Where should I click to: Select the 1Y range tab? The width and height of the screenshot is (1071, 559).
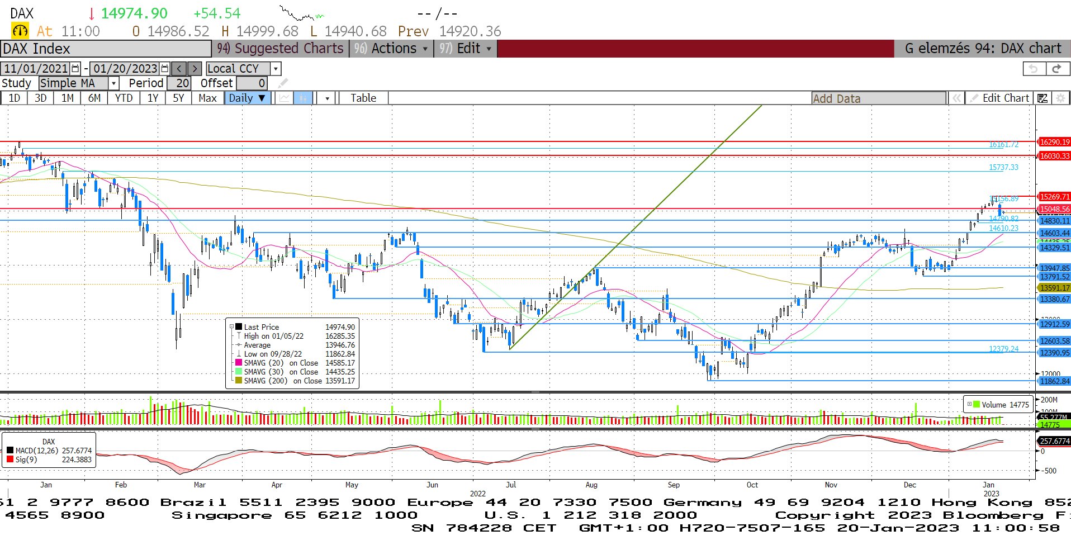point(153,98)
